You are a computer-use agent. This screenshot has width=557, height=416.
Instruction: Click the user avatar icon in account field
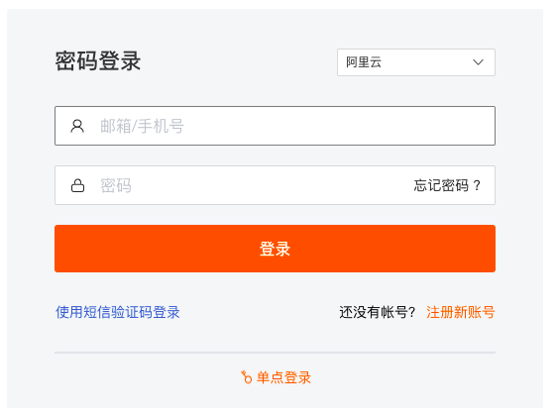click(x=77, y=126)
